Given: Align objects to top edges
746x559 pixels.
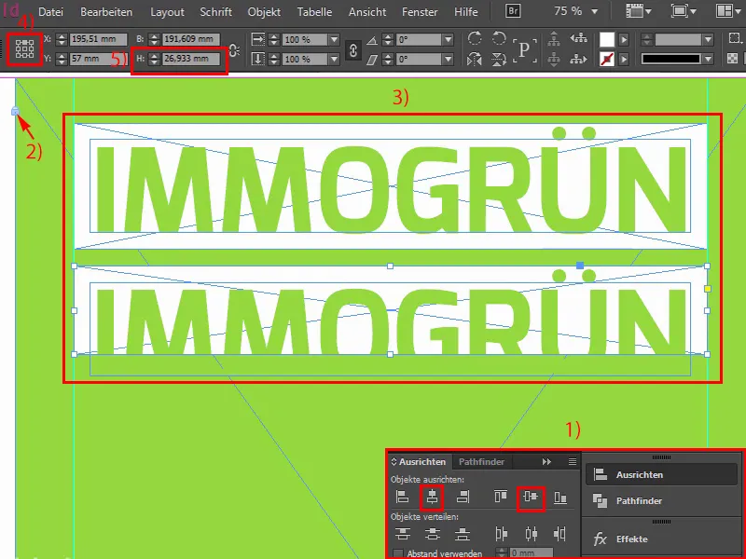Looking at the screenshot, I should (501, 498).
